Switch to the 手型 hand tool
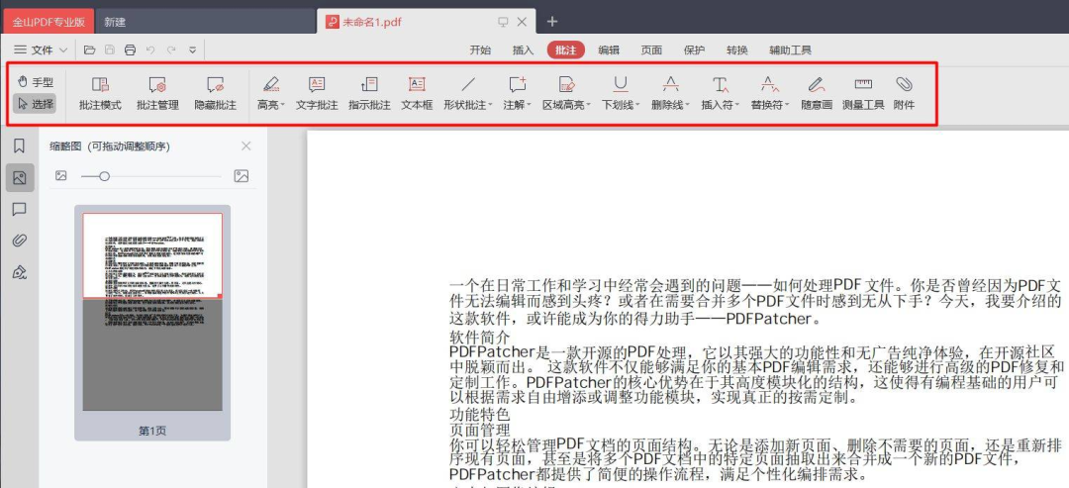The height and width of the screenshot is (488, 1069). coord(36,82)
